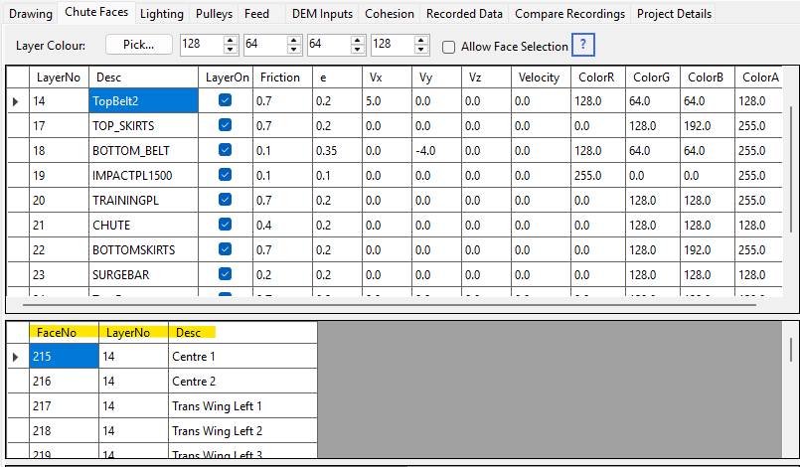This screenshot has height=467, width=800.
Task: Select the TOP_SKIRTS description cell
Action: (x=143, y=125)
